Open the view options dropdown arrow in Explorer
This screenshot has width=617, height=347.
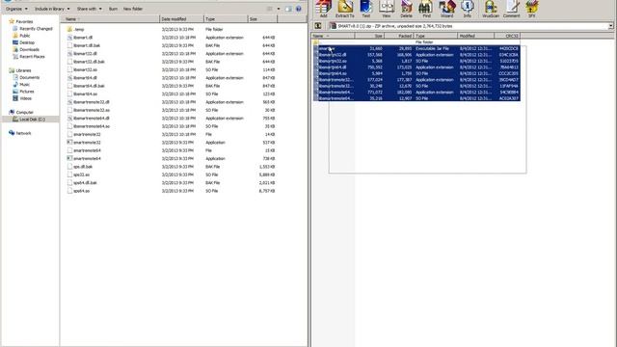279,9
